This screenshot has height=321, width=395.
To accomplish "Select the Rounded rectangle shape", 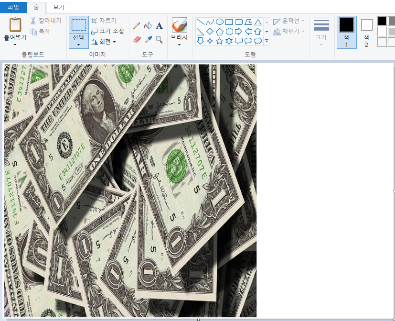I will [238, 22].
